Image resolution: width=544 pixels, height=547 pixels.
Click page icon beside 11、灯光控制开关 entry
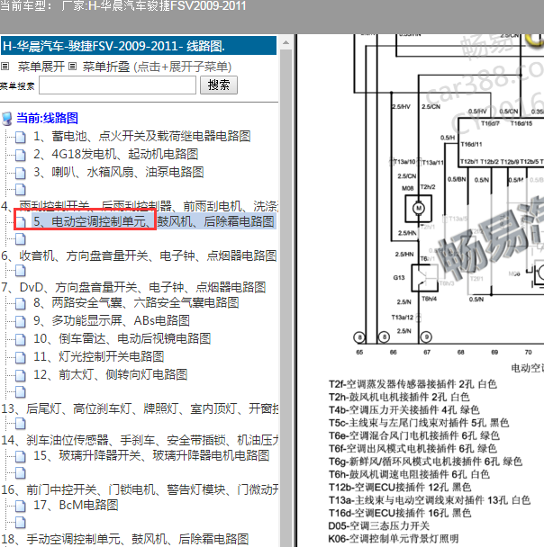pos(20,357)
